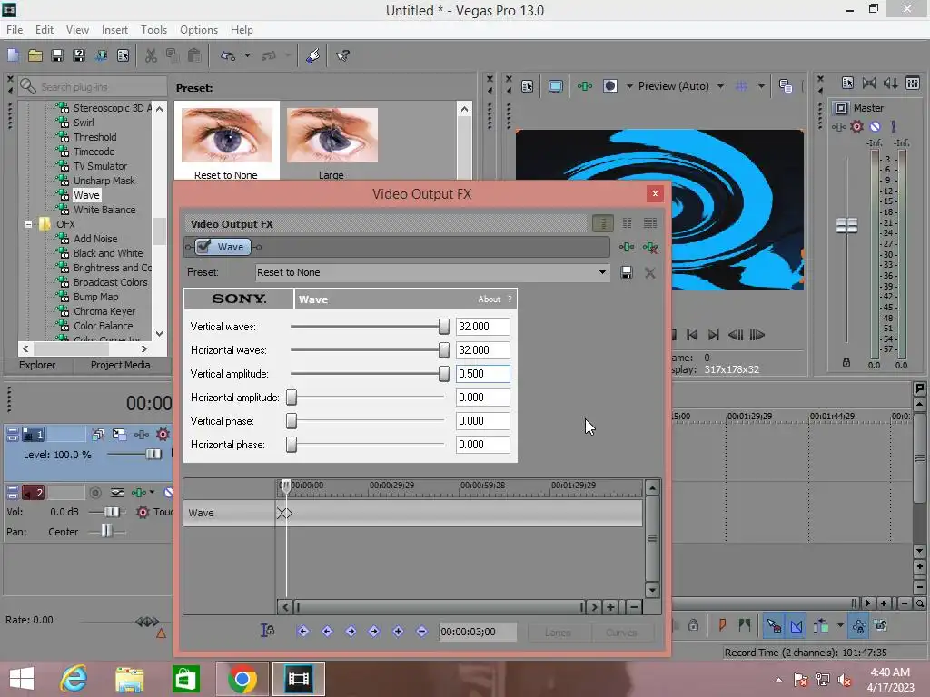Switch to the Project Media tab
The image size is (930, 697).
tap(121, 365)
